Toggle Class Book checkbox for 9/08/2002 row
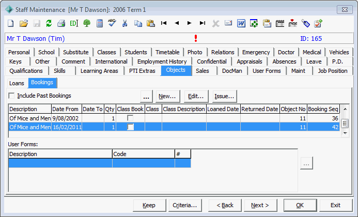 coord(130,118)
